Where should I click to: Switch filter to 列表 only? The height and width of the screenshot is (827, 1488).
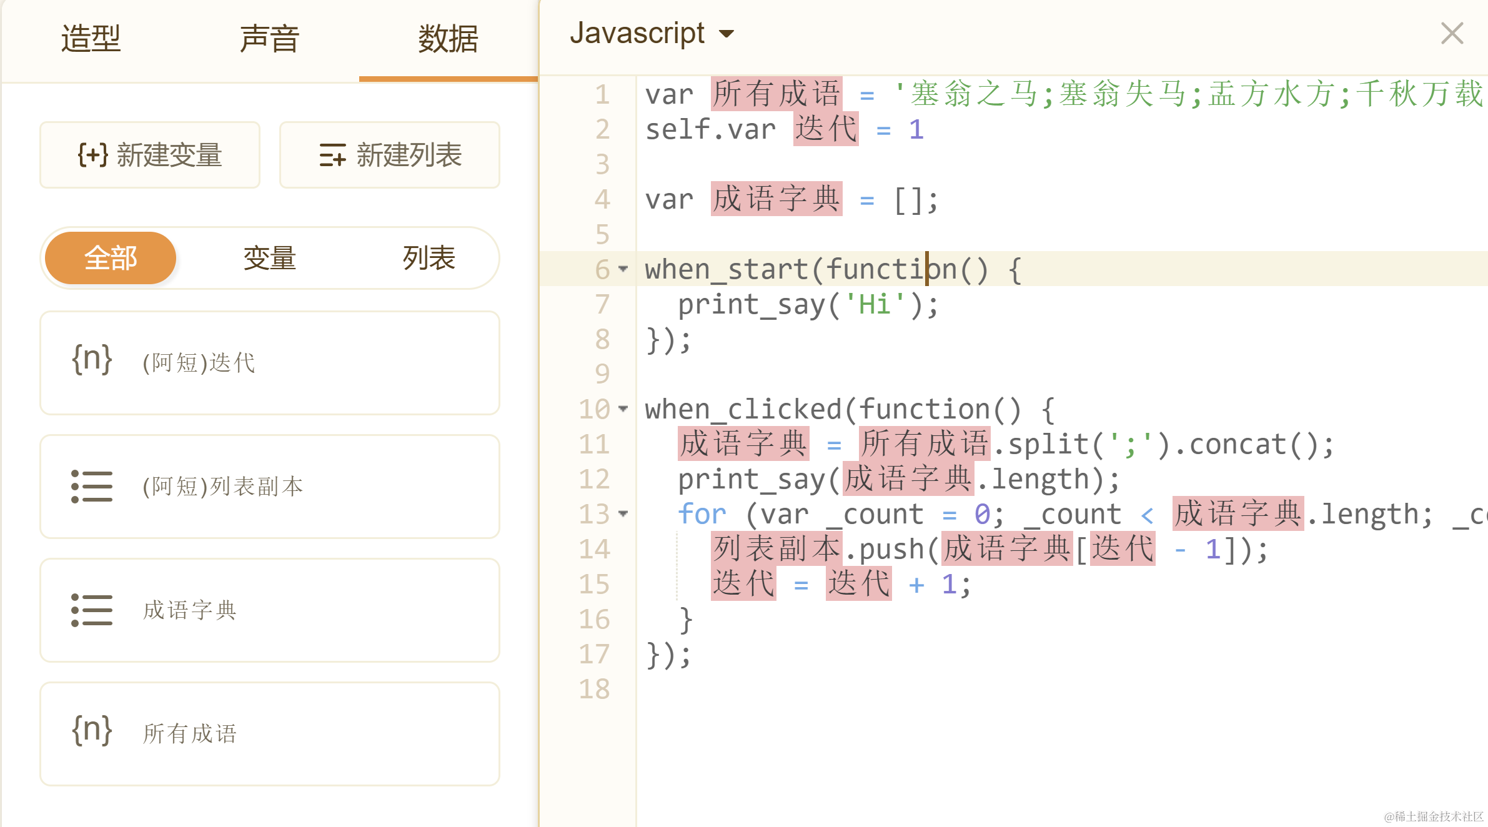[429, 258]
